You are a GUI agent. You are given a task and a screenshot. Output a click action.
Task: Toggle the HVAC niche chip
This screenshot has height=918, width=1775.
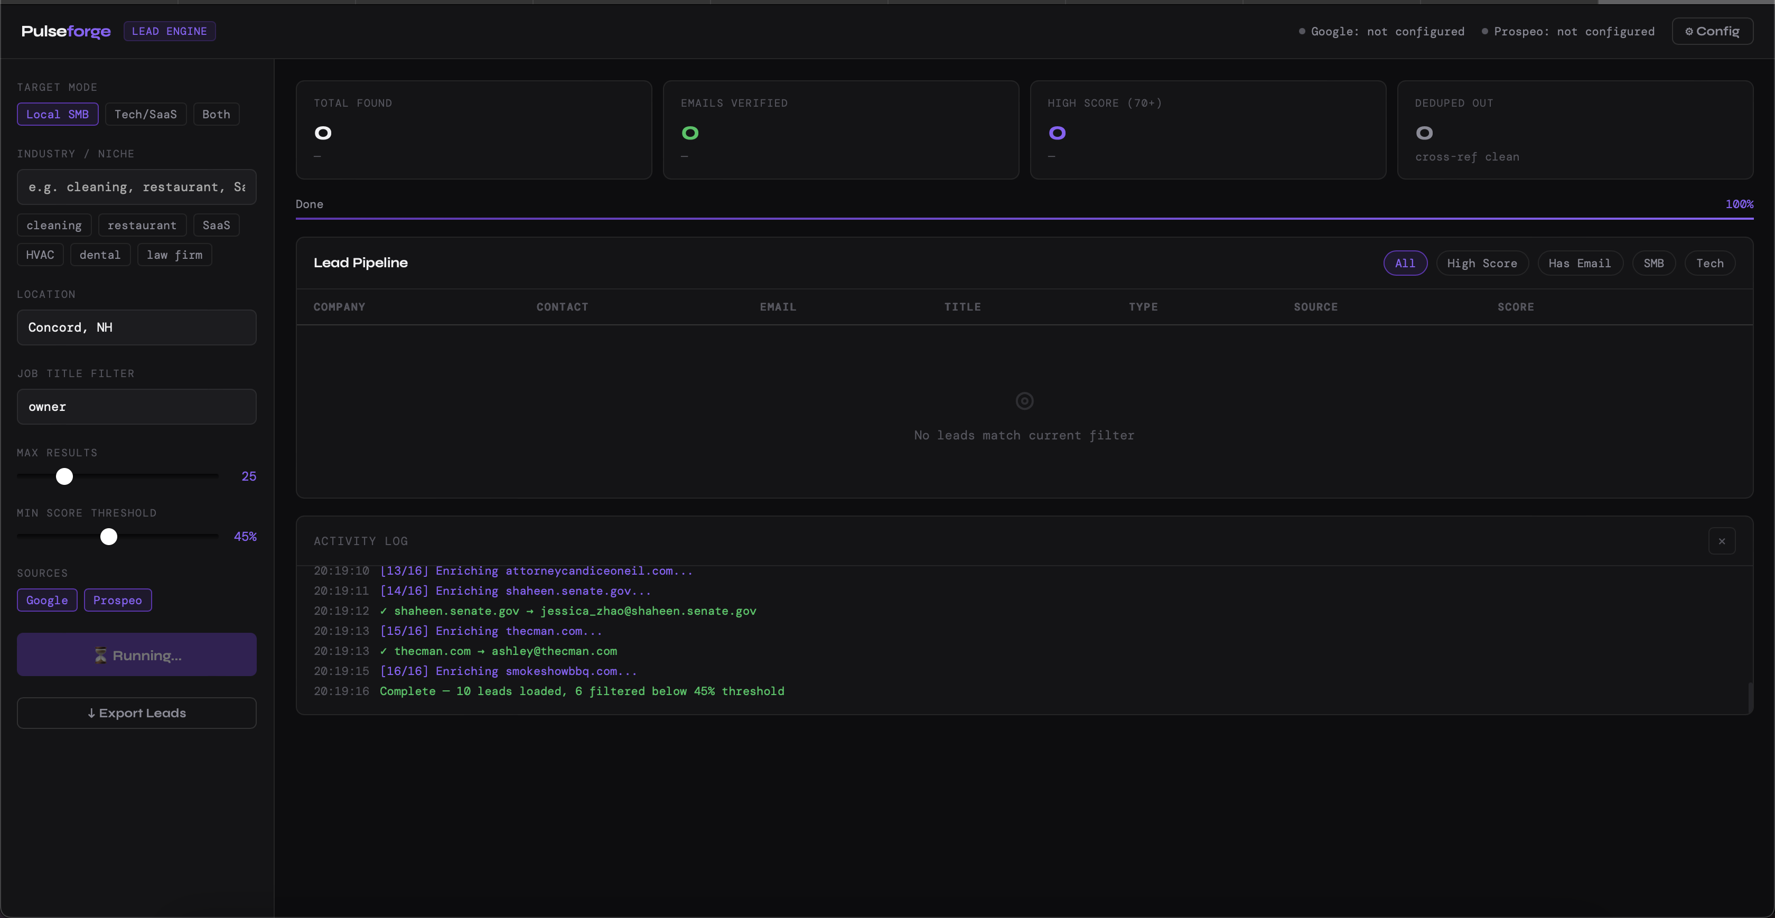coord(39,254)
